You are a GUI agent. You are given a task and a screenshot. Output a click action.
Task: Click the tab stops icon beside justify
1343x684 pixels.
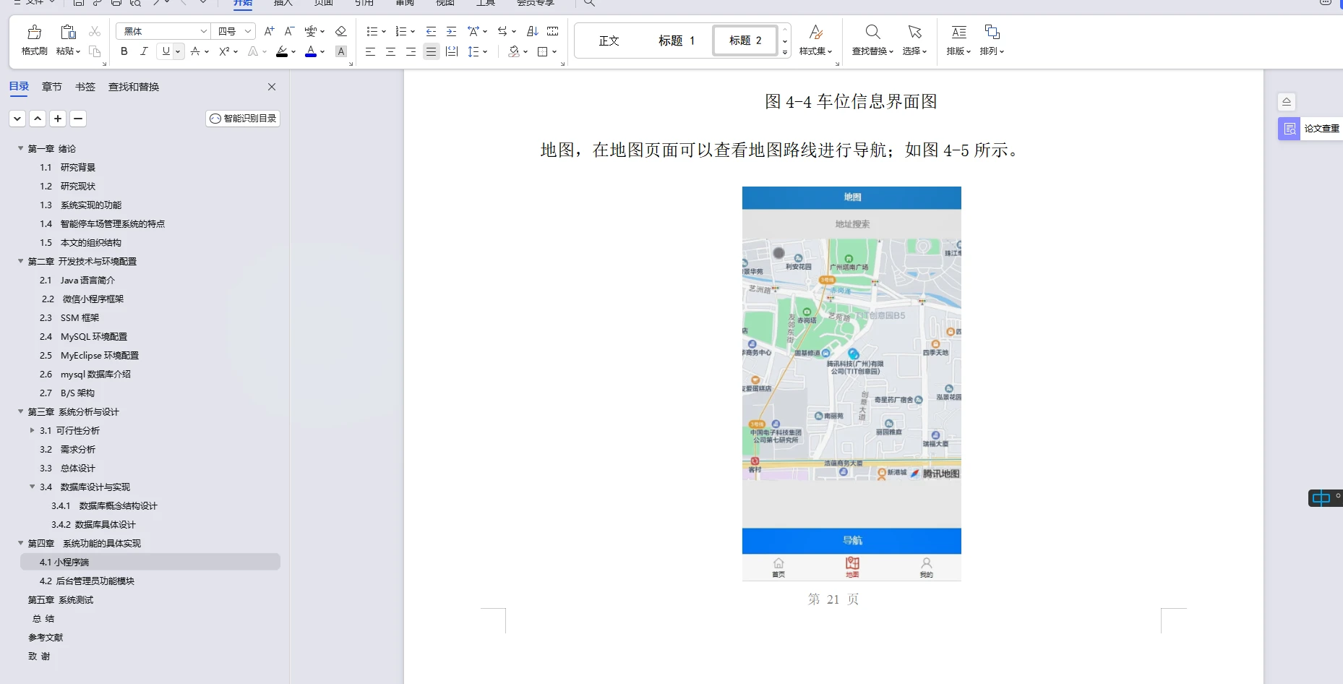click(x=452, y=51)
